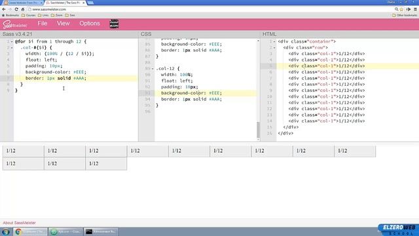The image size is (419, 236).
Task: Click the extension icon beside the star
Action: pos(409,9)
